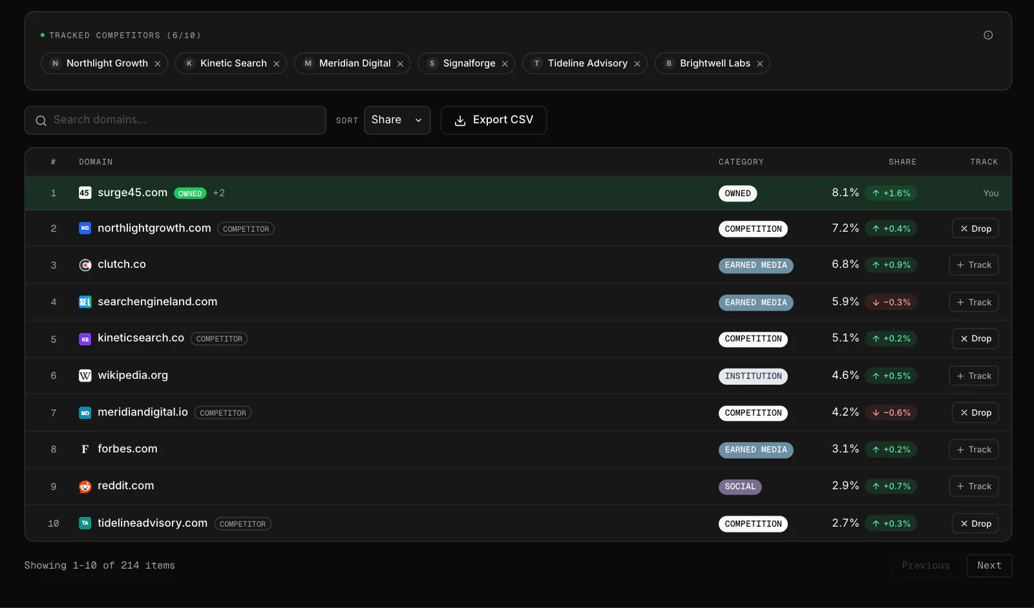Remove the Northlight Growth chip via its x icon

point(157,64)
